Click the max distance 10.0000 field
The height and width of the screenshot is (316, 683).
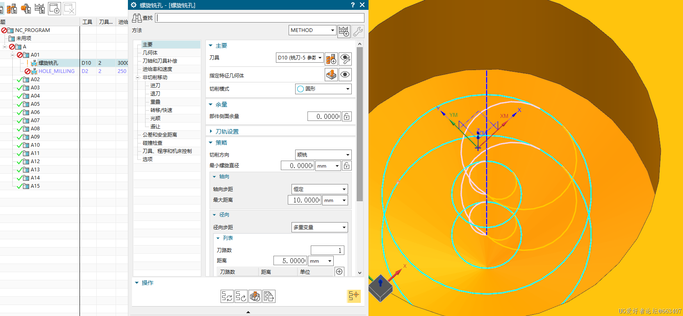305,200
